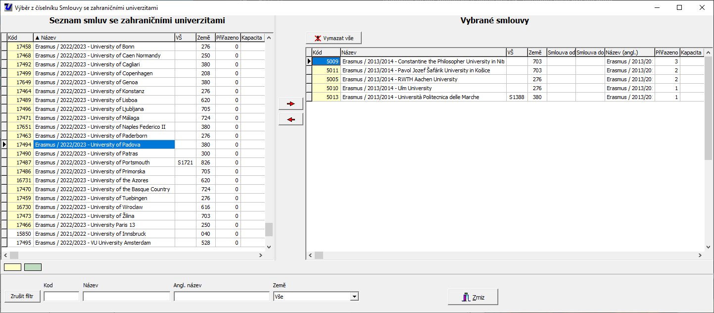Click the application icon in title bar
Screen dimensions: 714x313
[x=8, y=8]
